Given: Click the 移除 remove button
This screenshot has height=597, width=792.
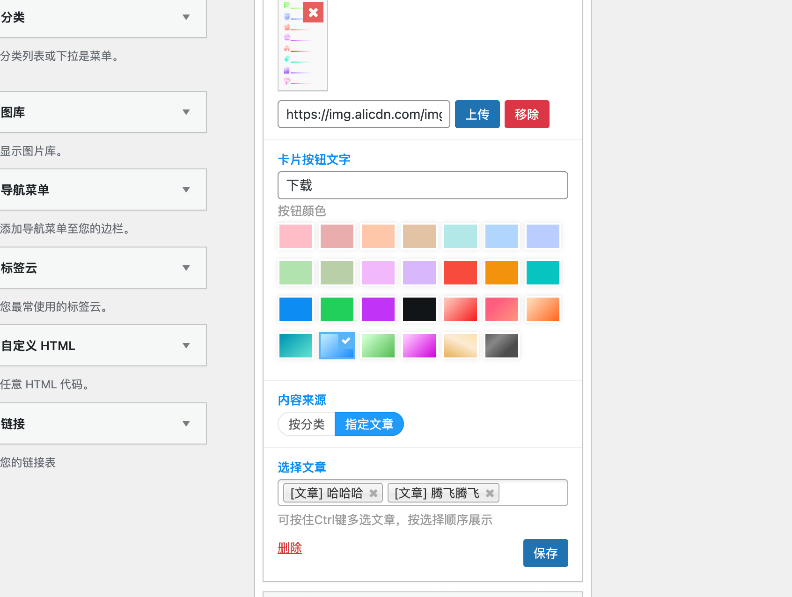Looking at the screenshot, I should coord(527,114).
